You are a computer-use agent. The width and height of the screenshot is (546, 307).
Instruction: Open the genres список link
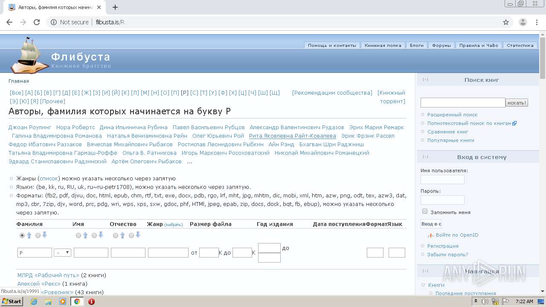point(49,179)
